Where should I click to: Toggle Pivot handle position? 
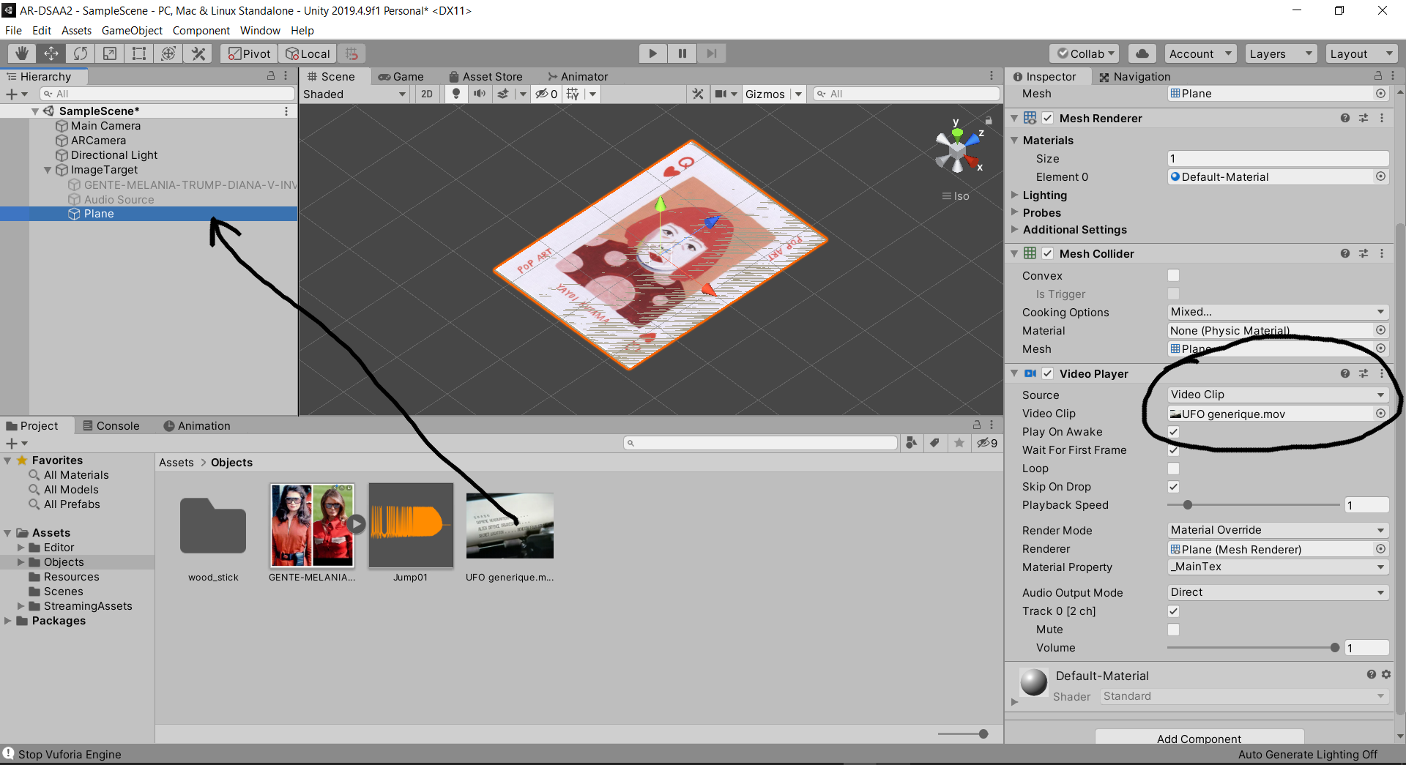249,53
